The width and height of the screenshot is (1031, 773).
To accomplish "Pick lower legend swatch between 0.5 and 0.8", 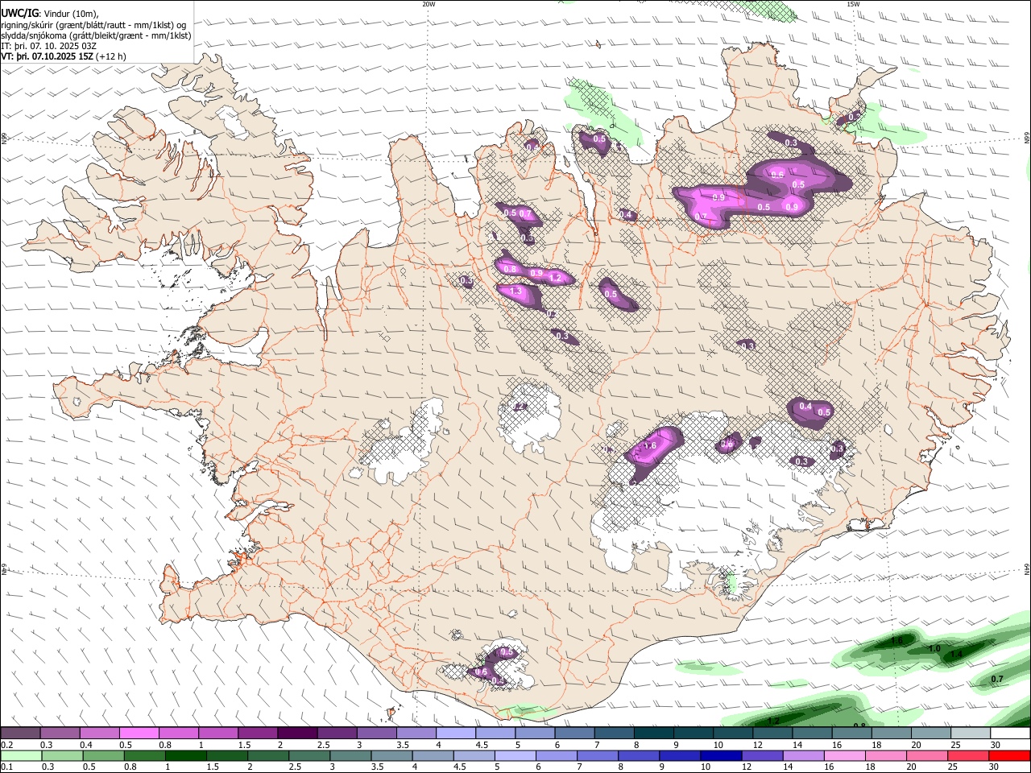I will point(105,756).
